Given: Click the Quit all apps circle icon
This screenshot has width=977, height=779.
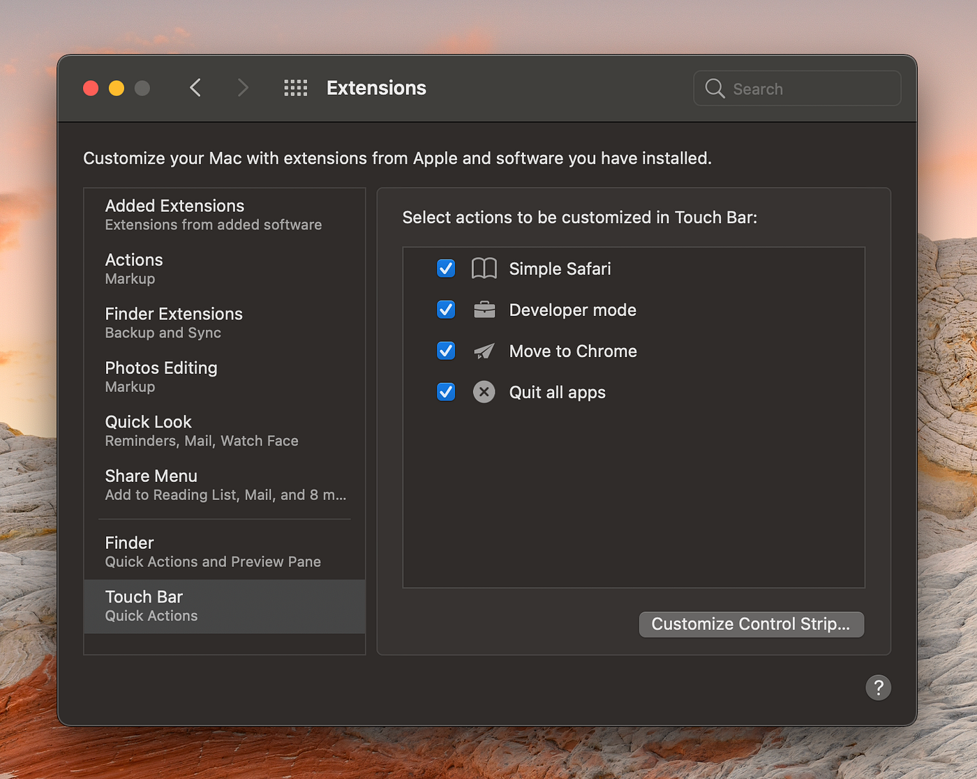Looking at the screenshot, I should coord(484,392).
